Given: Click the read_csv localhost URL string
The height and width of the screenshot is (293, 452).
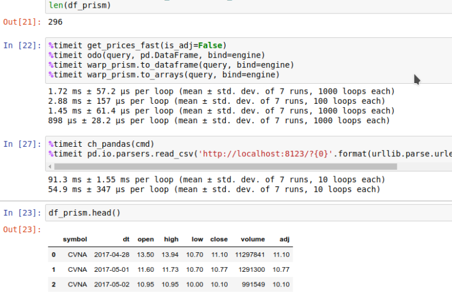Looking at the screenshot, I should (x=265, y=154).
